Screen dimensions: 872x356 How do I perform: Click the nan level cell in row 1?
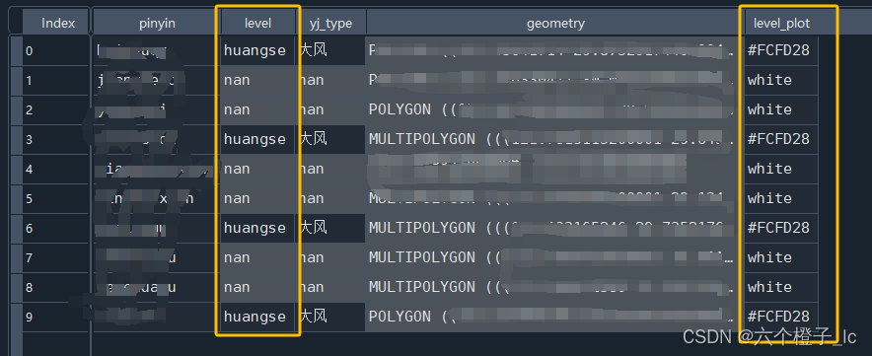[x=257, y=81]
